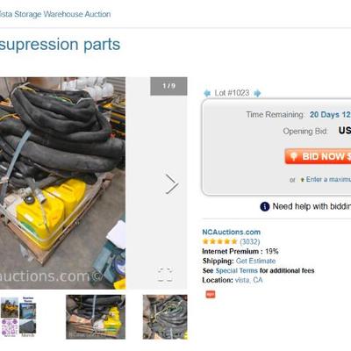
Task: Visit the NCAuctions.com seller link
Action: pos(231,232)
